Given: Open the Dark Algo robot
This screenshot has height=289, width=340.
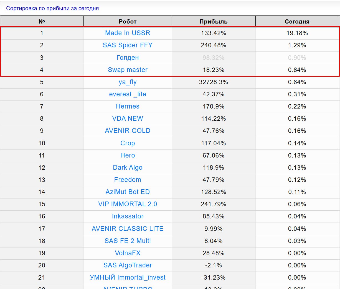Looking at the screenshot, I should coord(128,167).
